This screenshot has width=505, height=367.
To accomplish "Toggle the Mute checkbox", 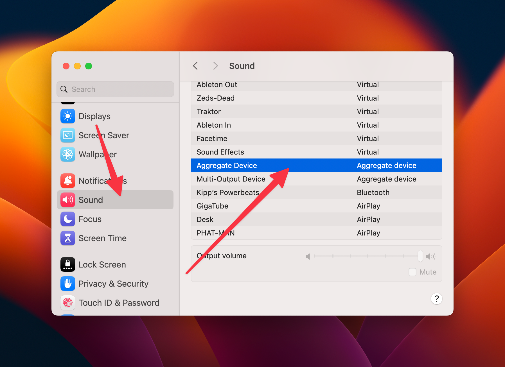I will (x=412, y=272).
